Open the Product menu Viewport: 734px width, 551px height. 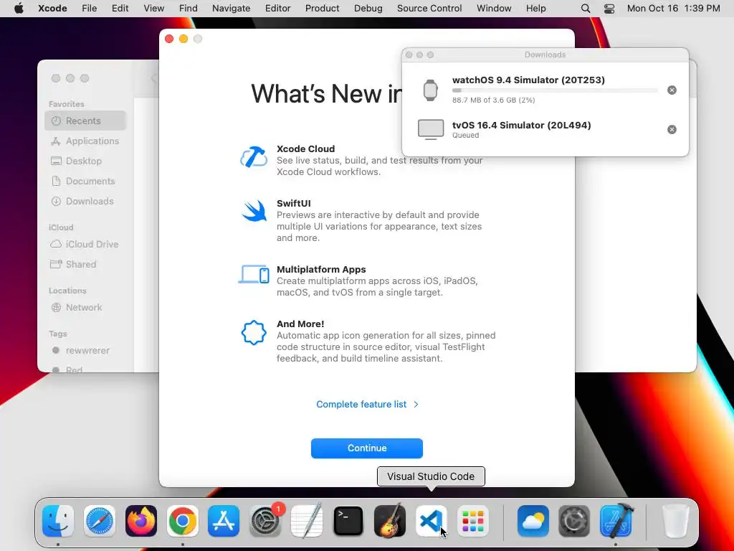[322, 9]
